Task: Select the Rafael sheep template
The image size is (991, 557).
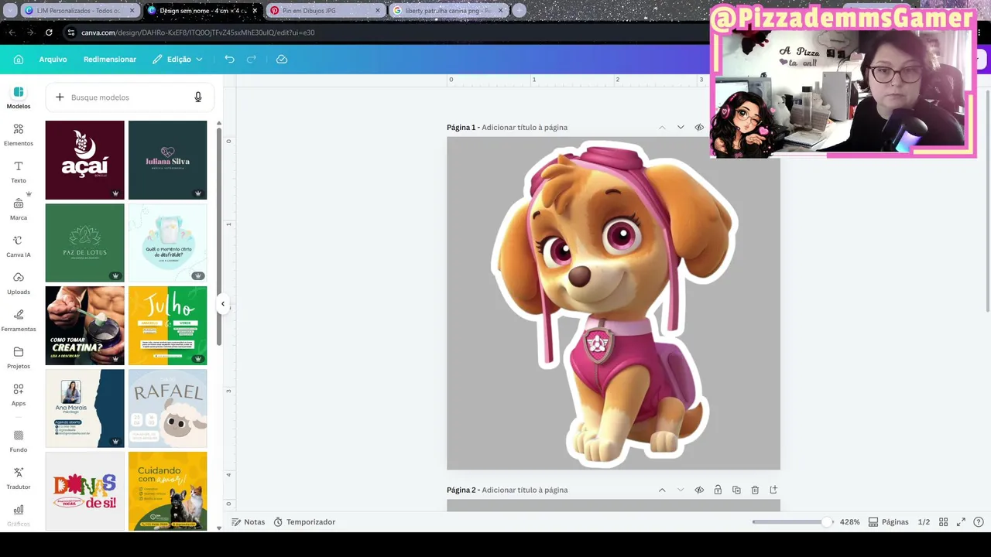Action: point(168,408)
